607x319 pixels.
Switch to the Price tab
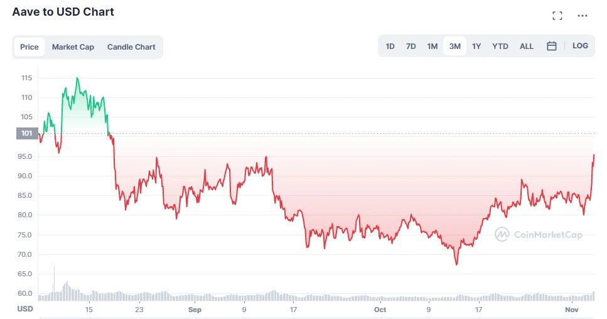(30, 47)
